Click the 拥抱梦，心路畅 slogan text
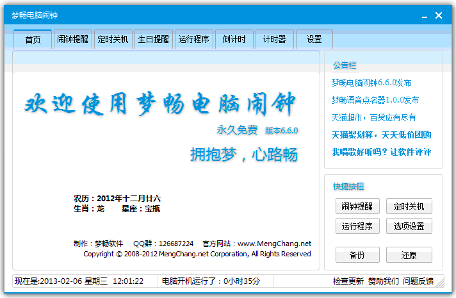456x298 pixels. click(244, 154)
